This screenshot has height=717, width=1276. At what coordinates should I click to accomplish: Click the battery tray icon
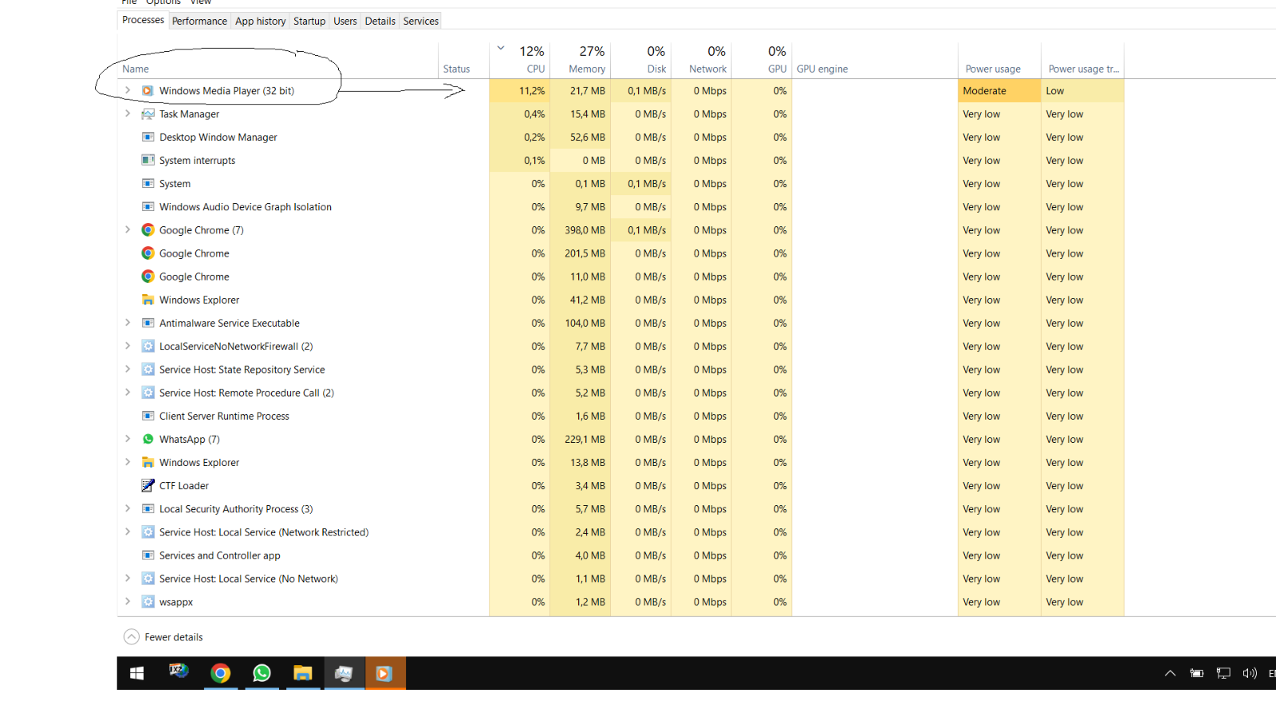tap(1196, 673)
